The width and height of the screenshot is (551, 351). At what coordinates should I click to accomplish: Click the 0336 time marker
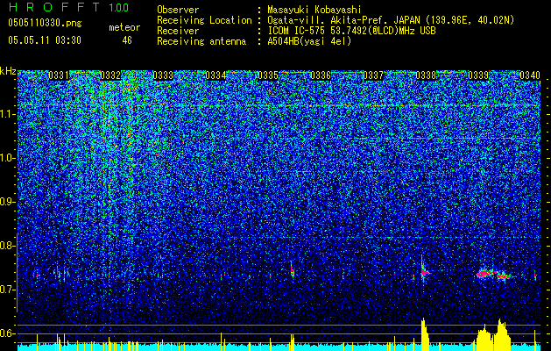(321, 75)
